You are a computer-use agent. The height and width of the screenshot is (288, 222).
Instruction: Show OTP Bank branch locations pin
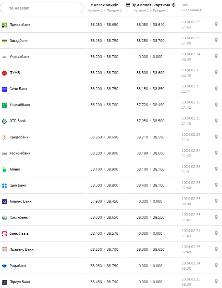(x=216, y=120)
